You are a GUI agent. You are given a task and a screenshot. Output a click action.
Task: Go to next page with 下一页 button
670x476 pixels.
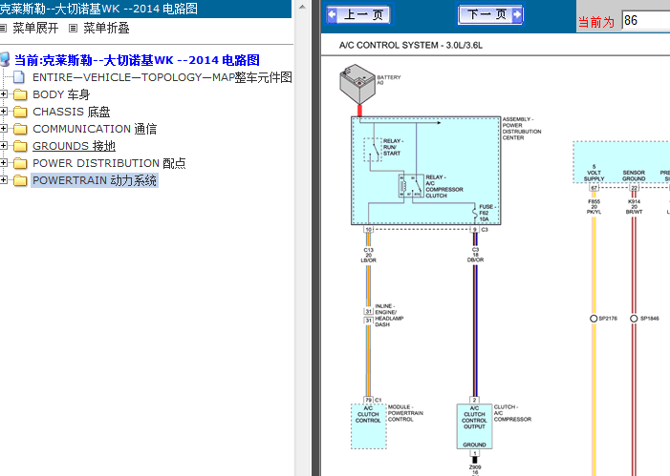[490, 15]
